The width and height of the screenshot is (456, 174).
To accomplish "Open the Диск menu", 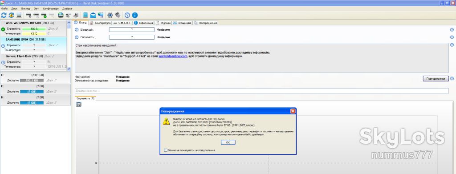I will (15, 9).
